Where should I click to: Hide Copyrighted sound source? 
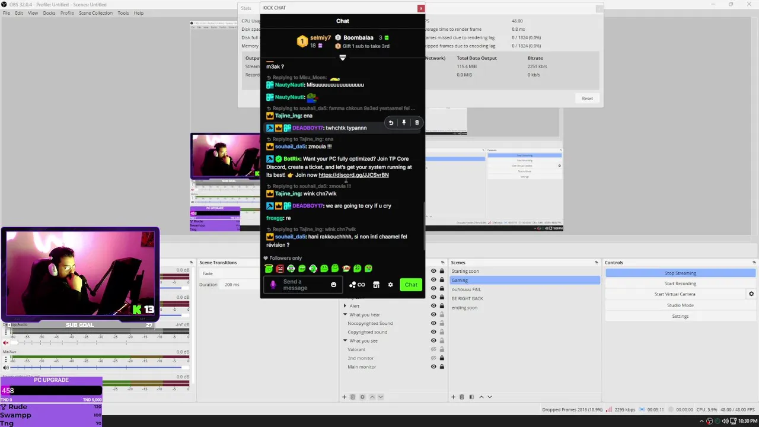tap(433, 332)
